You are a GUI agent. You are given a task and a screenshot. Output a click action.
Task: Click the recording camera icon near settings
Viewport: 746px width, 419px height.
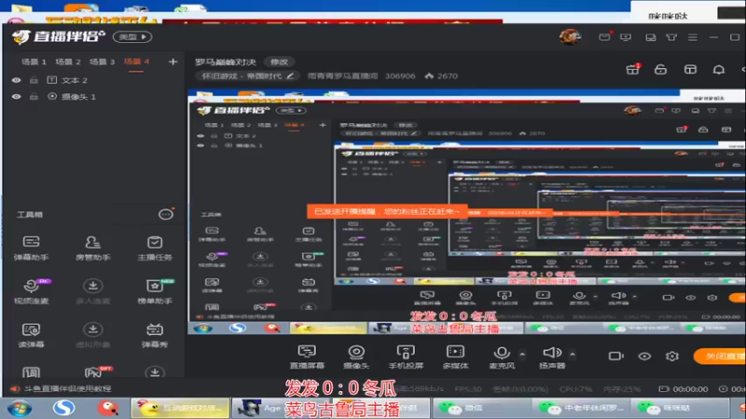tap(615, 356)
